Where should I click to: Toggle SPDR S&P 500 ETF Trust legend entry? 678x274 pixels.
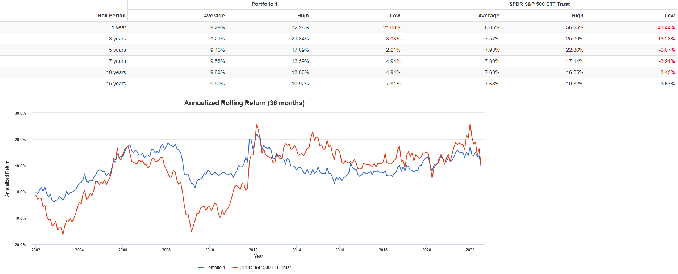pyautogui.click(x=265, y=267)
